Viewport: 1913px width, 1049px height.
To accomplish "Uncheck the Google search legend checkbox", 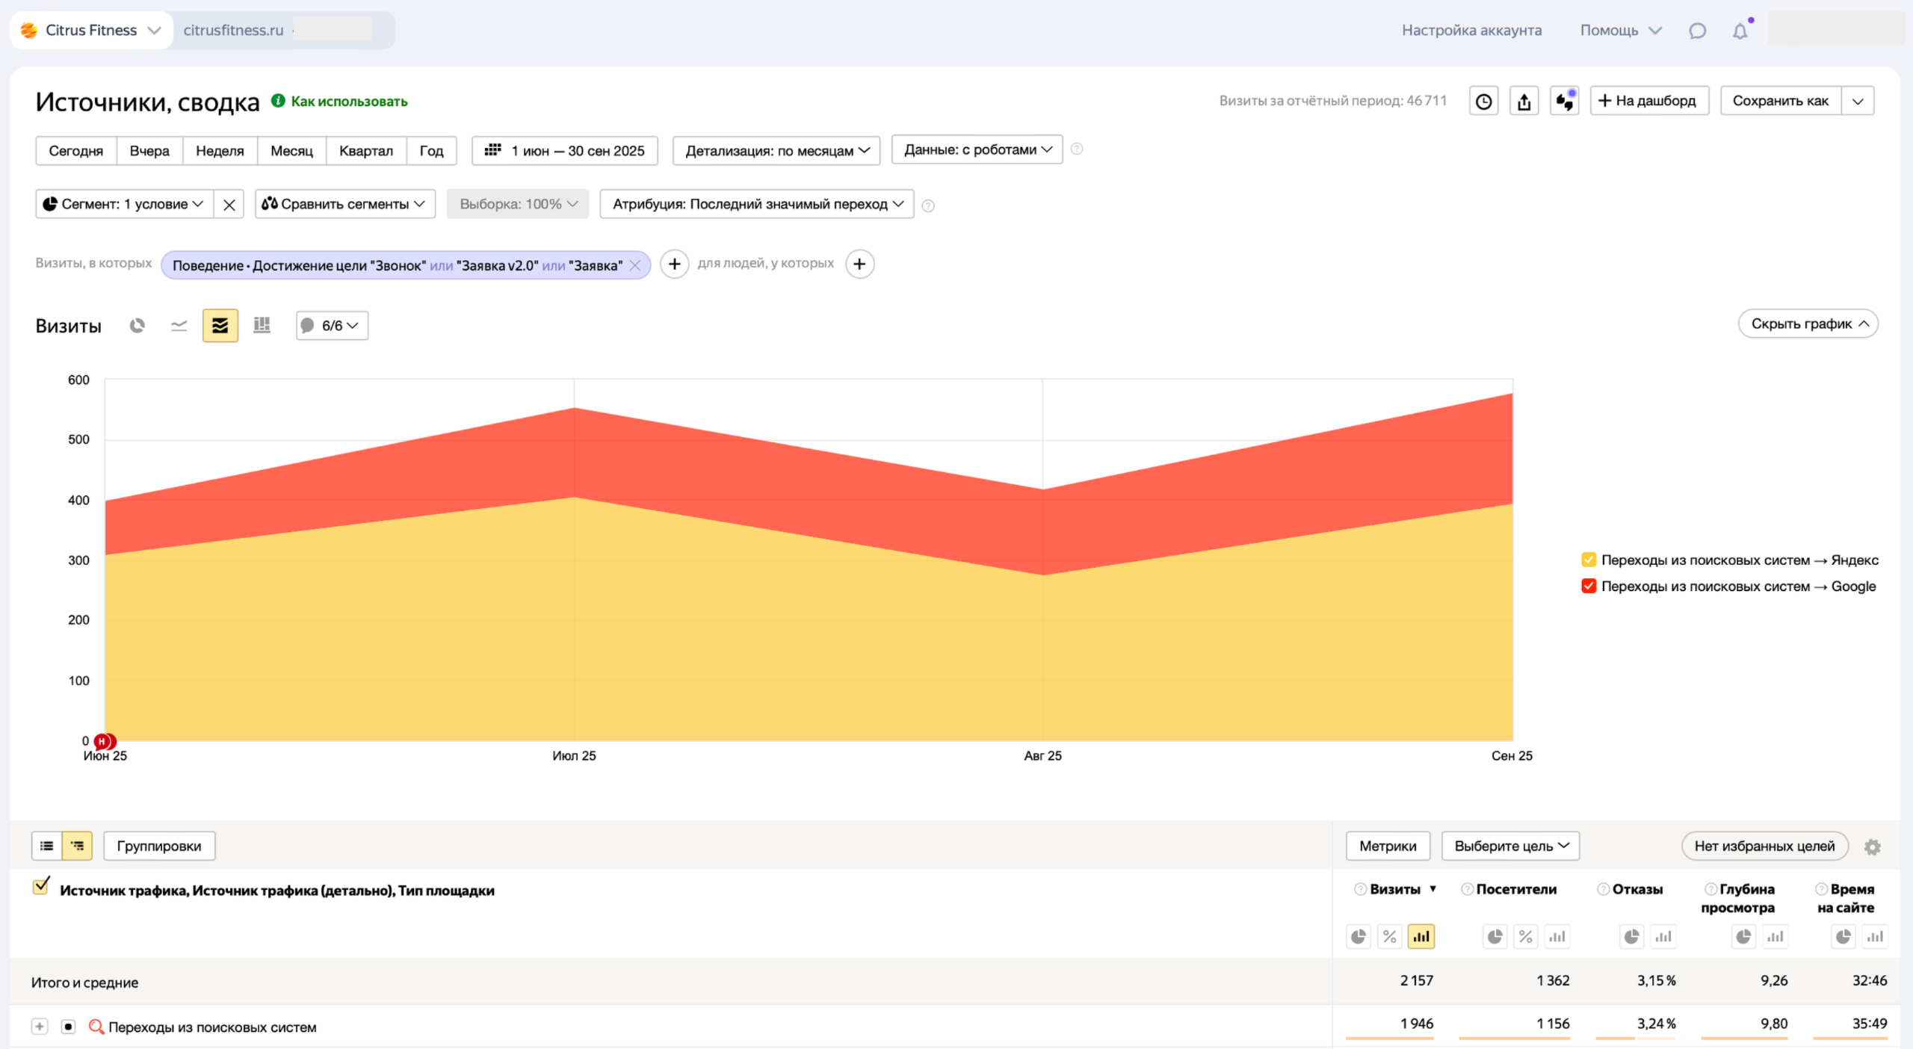I will (1589, 586).
